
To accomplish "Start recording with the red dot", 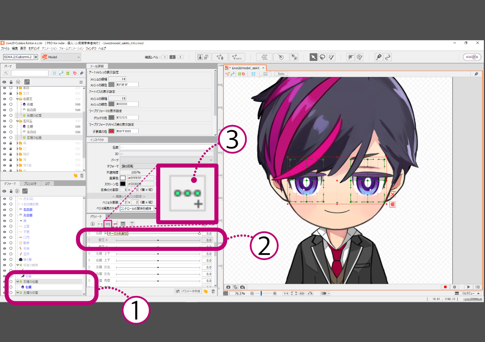I will (446, 287).
